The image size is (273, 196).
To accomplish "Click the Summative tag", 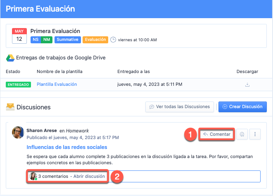I will [67, 40].
